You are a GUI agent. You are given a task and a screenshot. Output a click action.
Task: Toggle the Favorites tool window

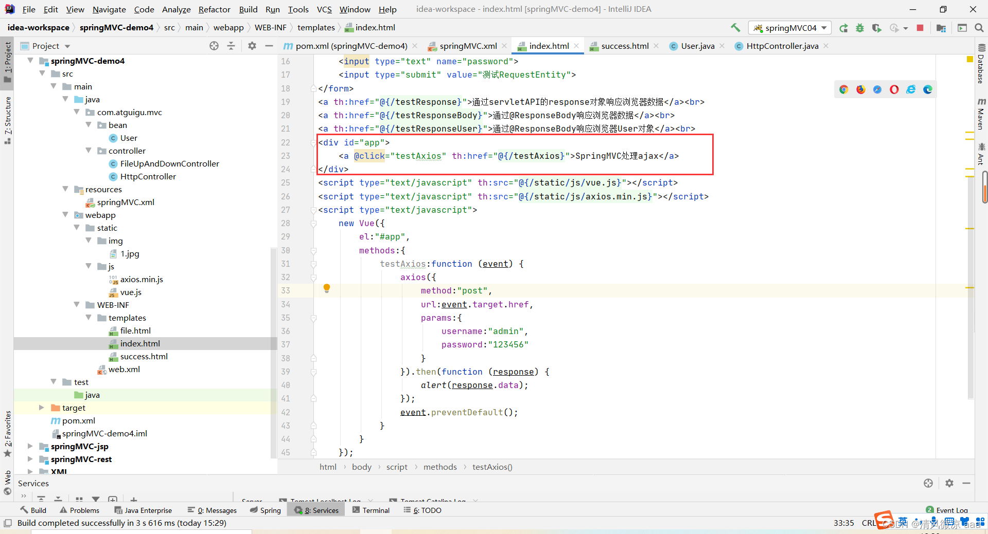(x=7, y=434)
